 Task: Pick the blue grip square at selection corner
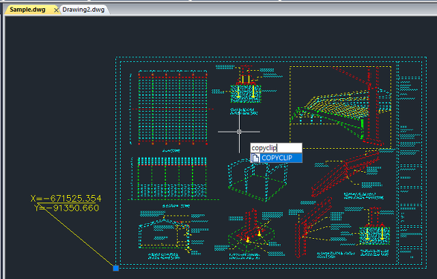[x=115, y=268]
